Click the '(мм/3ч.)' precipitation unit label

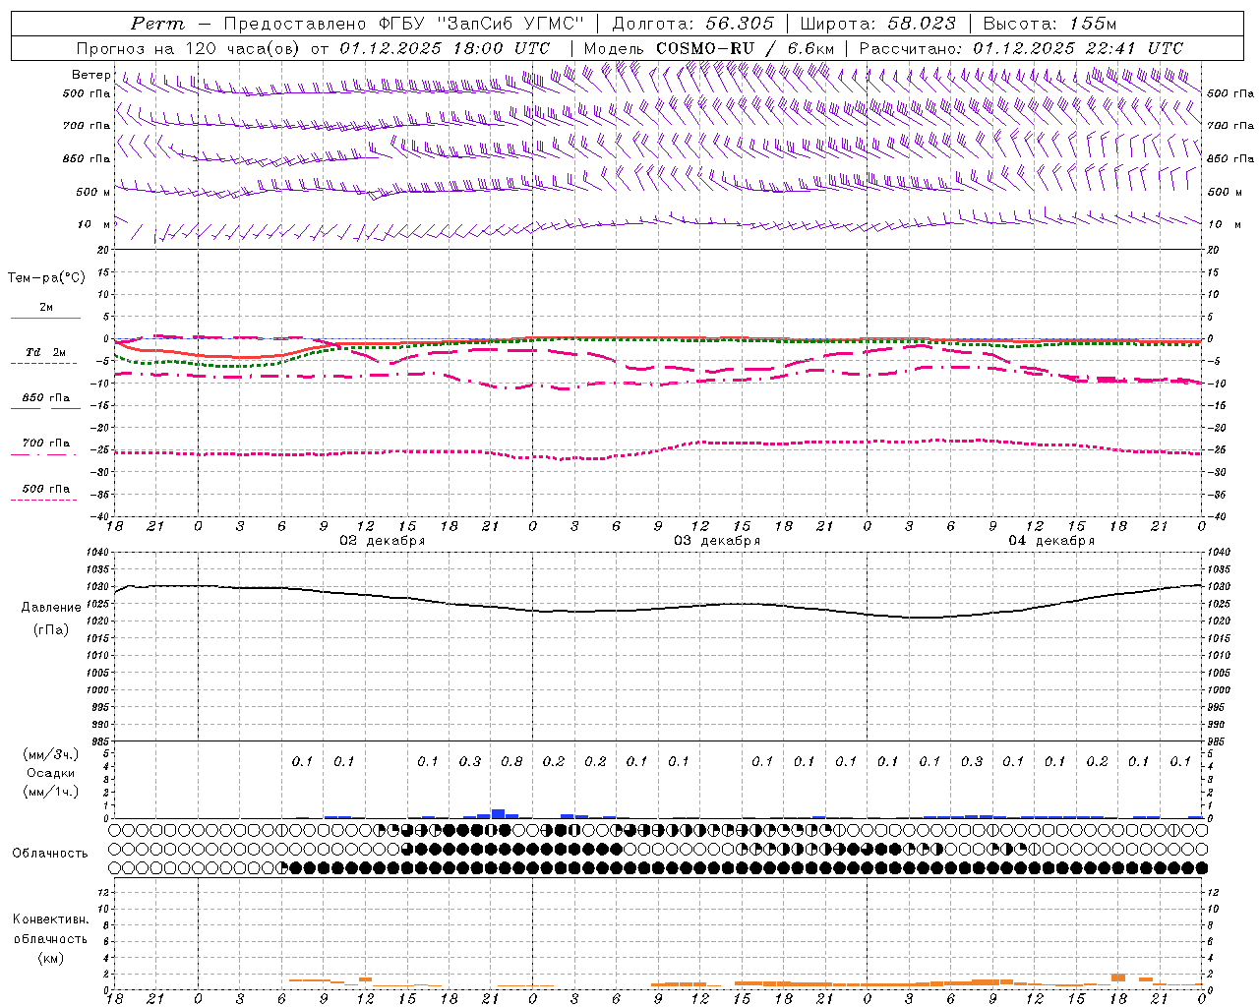pyautogui.click(x=50, y=754)
